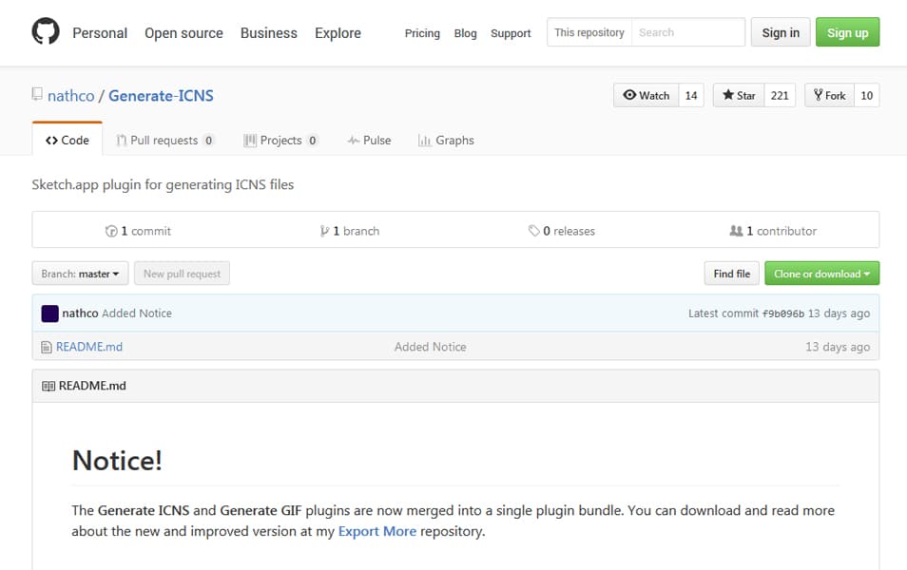The width and height of the screenshot is (907, 570).
Task: Open nathco author link in commit row
Action: 80,313
